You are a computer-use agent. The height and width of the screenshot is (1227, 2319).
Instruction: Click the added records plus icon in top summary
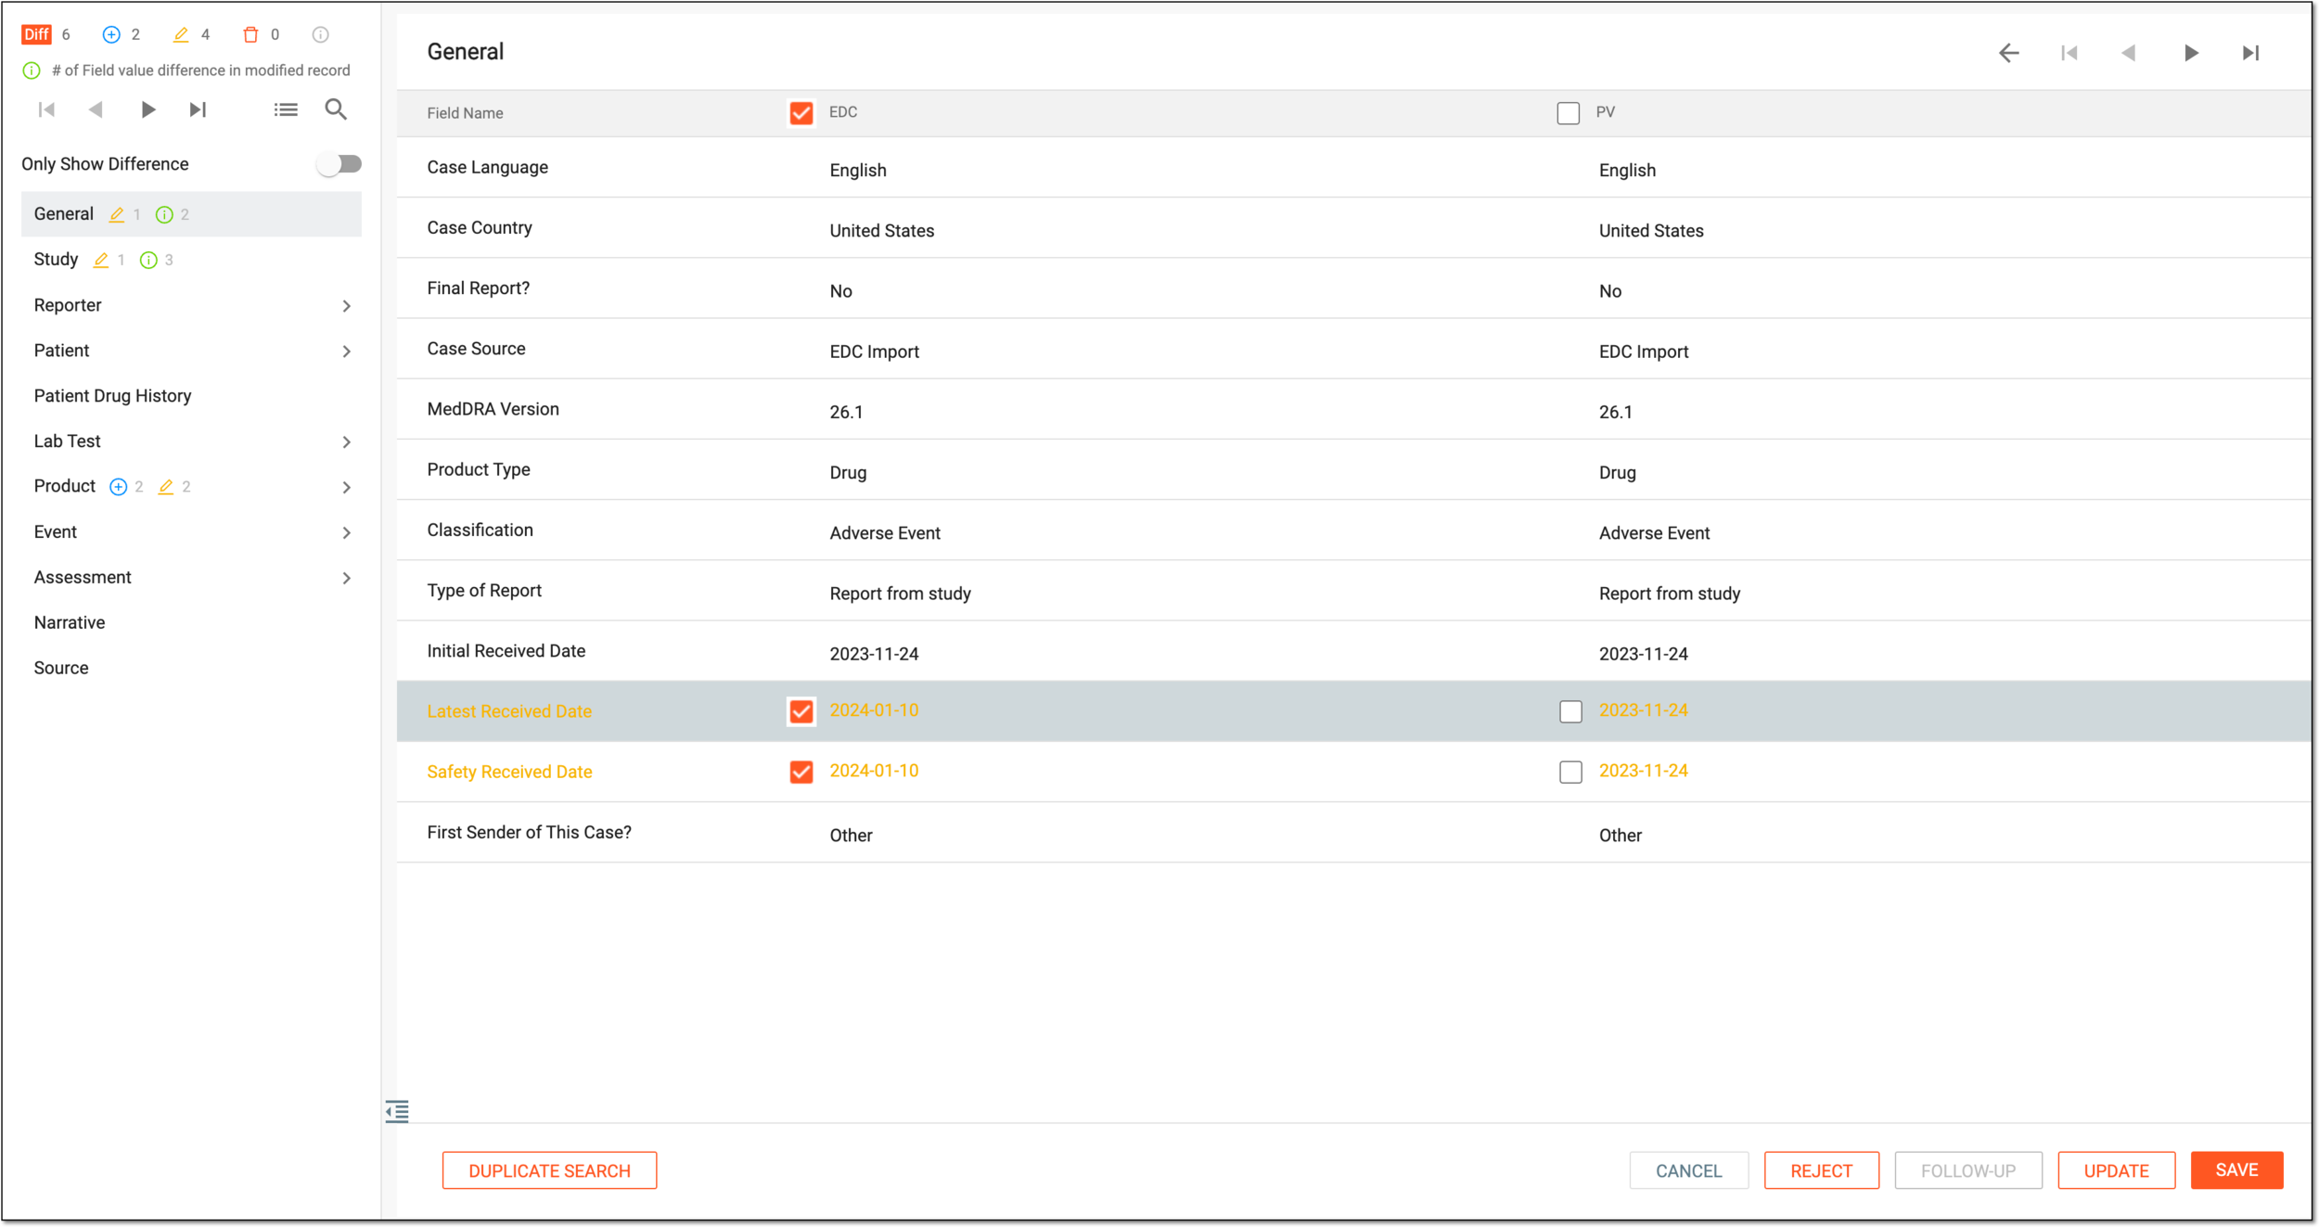pos(111,34)
